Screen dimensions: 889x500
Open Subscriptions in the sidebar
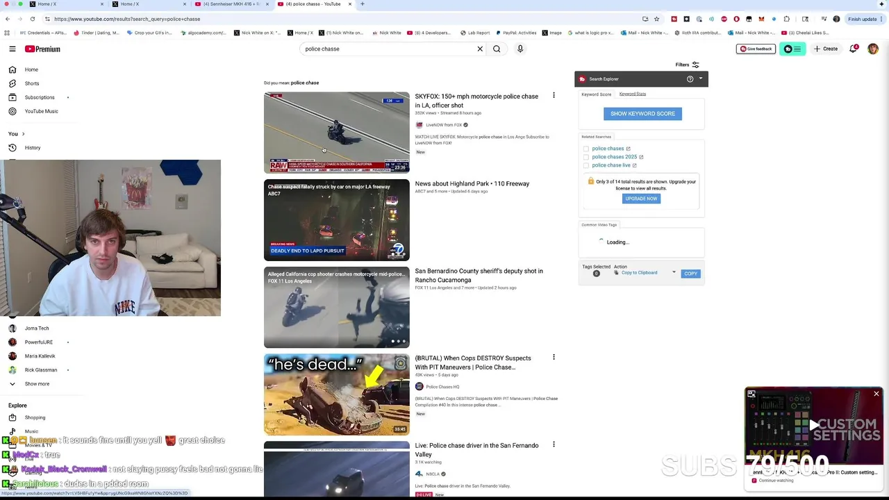point(40,97)
